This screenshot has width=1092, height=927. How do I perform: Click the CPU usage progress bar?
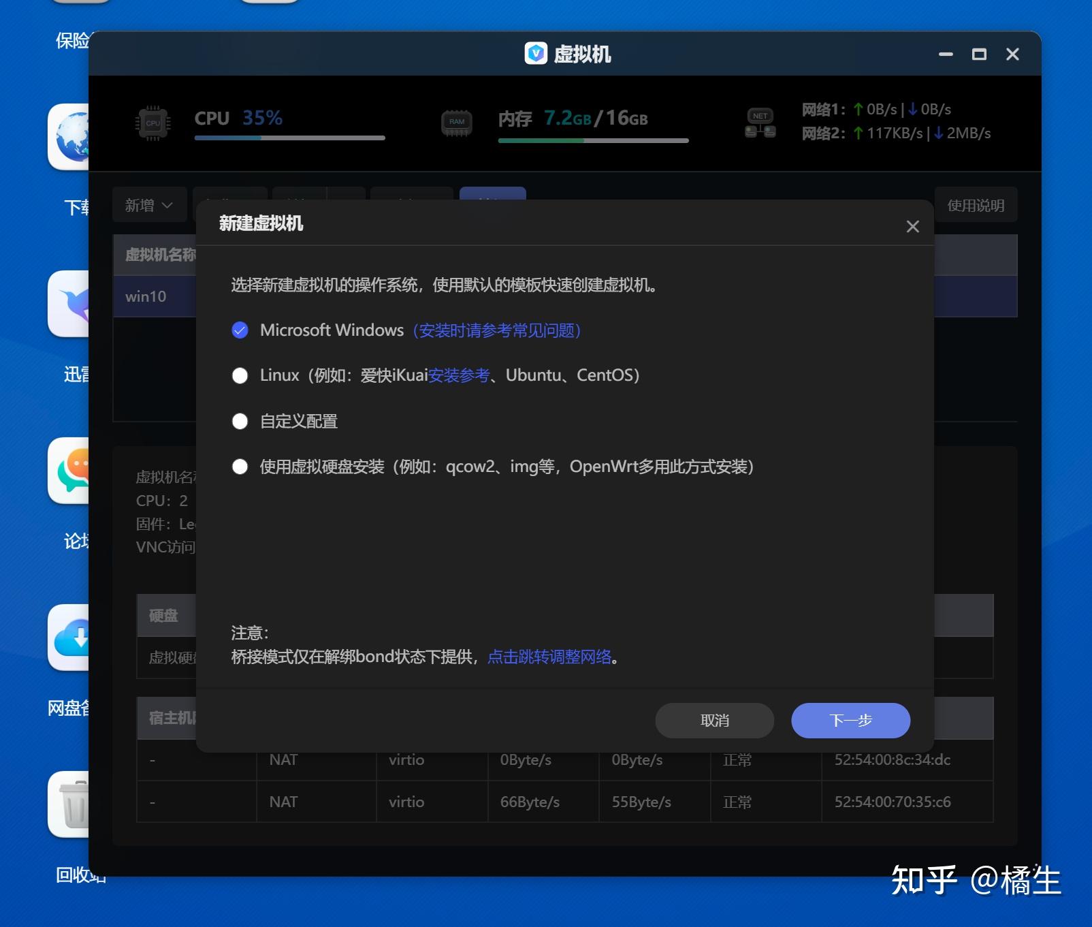pyautogui.click(x=290, y=138)
